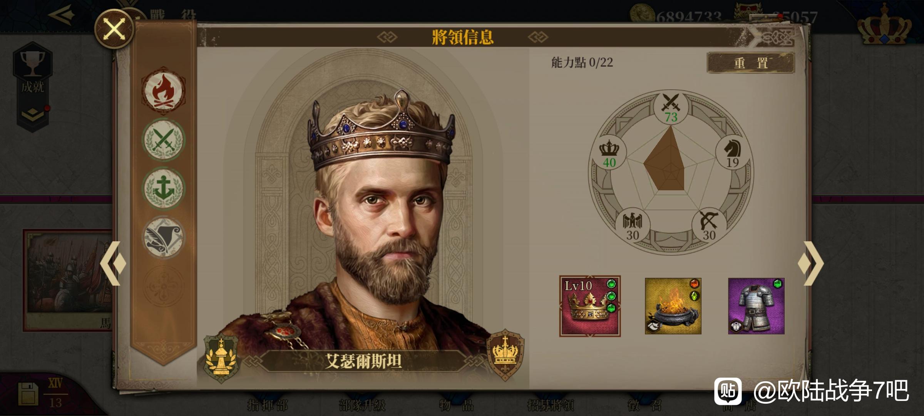Tap the chess king shield badge

coord(221,357)
